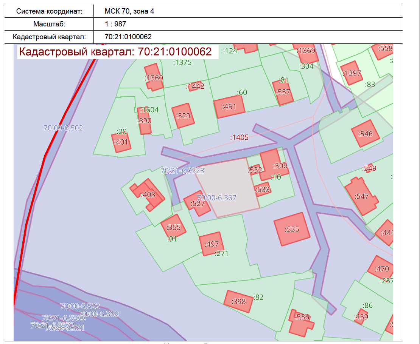Click the red 'Кадастровый квартал: 70:21:0100062' map title
This screenshot has width=420, height=344.
[115, 52]
